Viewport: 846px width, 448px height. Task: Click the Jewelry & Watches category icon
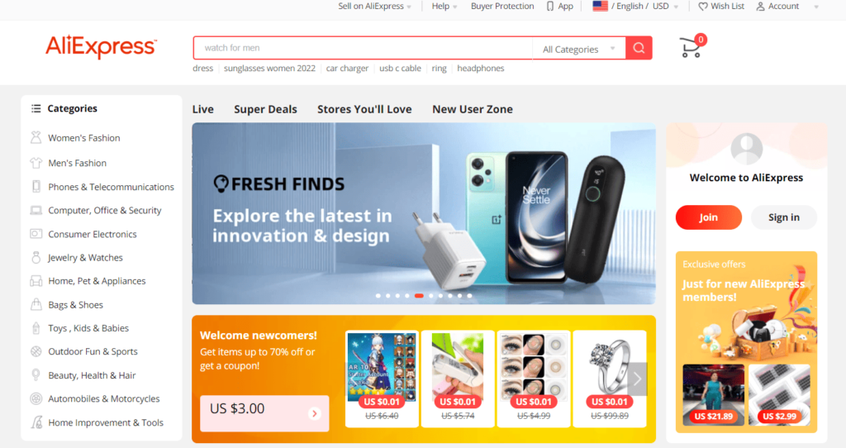point(36,257)
